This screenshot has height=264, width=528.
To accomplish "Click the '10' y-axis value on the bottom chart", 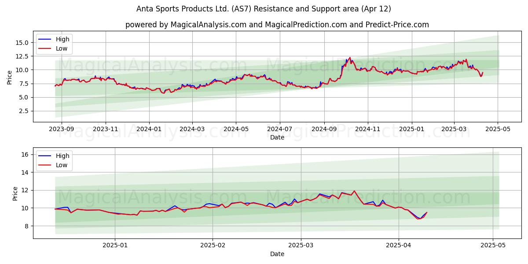I will [x=26, y=208].
